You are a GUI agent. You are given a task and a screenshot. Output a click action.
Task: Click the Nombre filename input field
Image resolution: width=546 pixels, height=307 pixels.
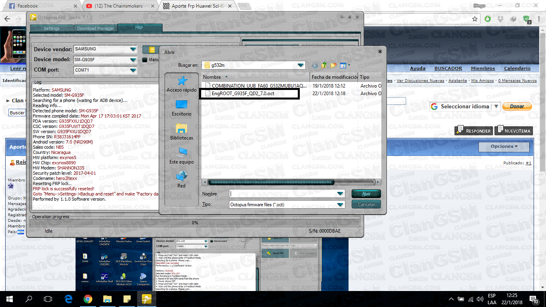[283, 194]
